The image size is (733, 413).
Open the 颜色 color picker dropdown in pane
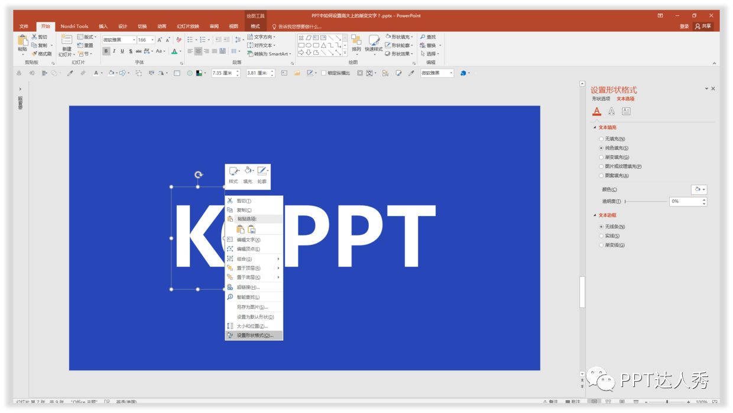click(x=699, y=189)
